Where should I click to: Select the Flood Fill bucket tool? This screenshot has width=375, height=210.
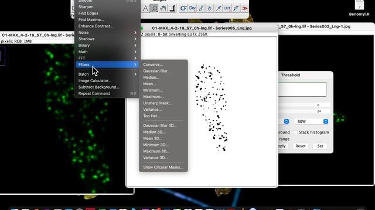[210, 9]
